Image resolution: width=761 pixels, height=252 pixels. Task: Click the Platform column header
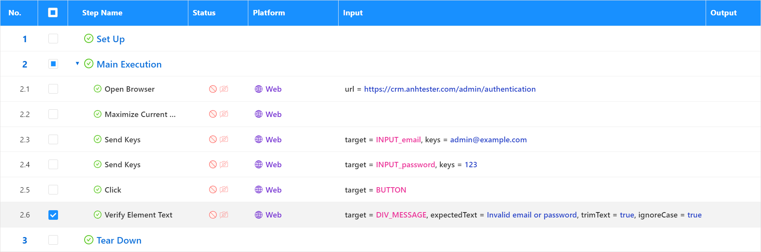pyautogui.click(x=269, y=13)
